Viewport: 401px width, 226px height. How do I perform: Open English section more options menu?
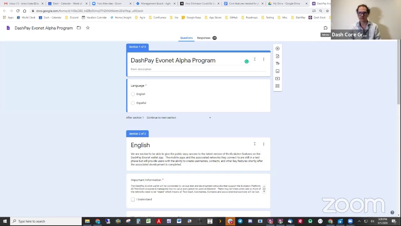(263, 144)
